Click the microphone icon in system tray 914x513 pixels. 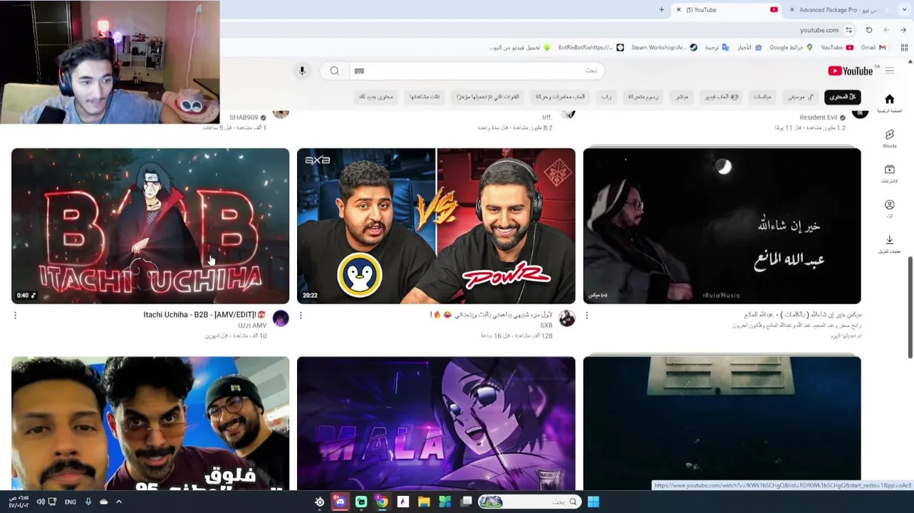(x=88, y=502)
